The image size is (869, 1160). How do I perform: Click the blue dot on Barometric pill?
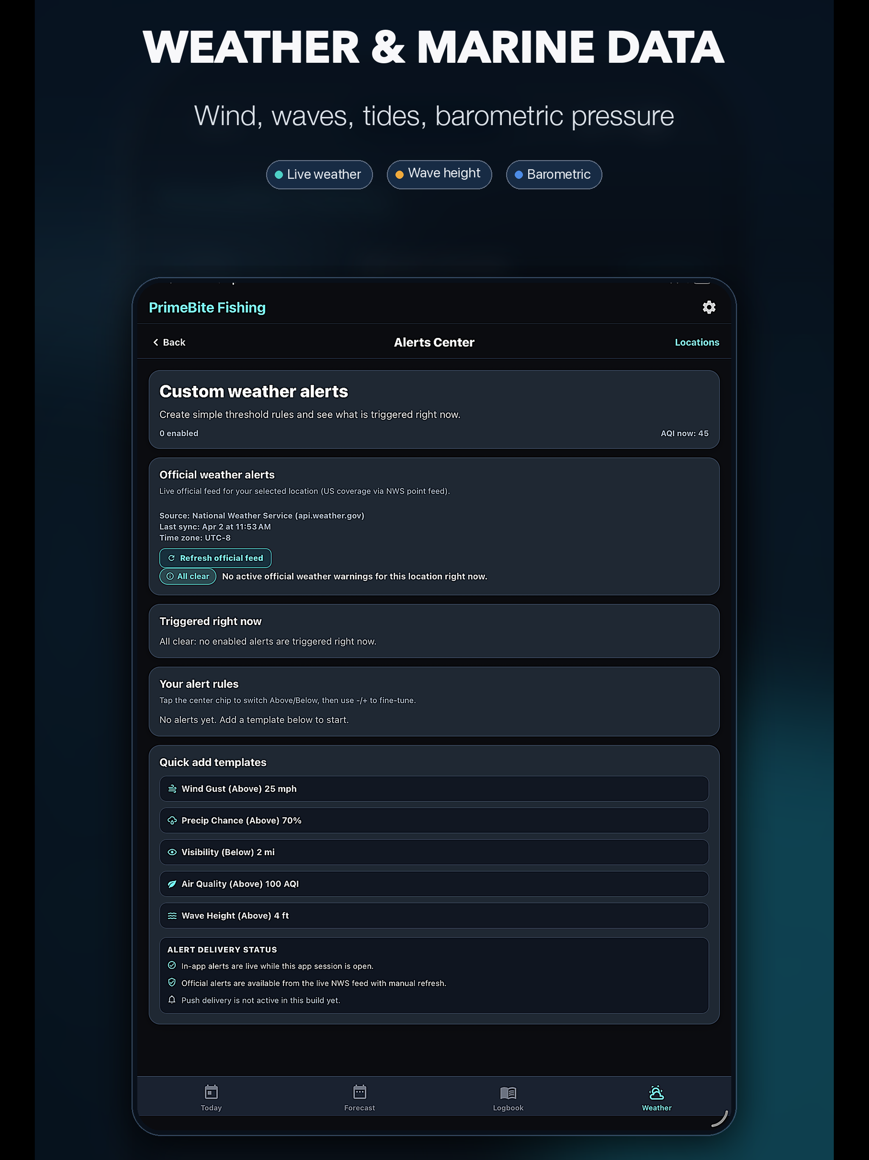(519, 175)
